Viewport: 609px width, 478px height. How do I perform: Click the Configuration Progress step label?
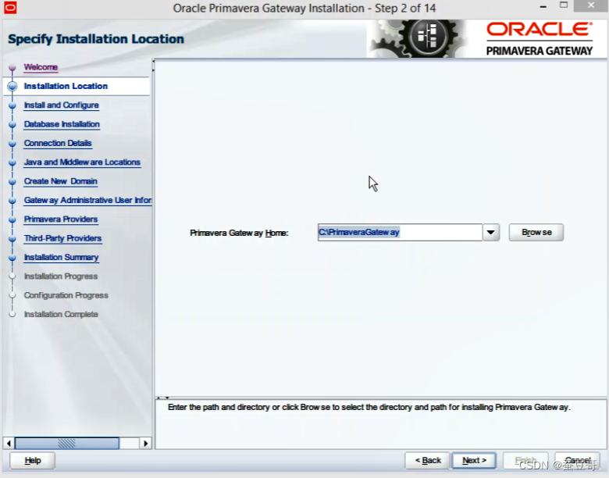66,295
